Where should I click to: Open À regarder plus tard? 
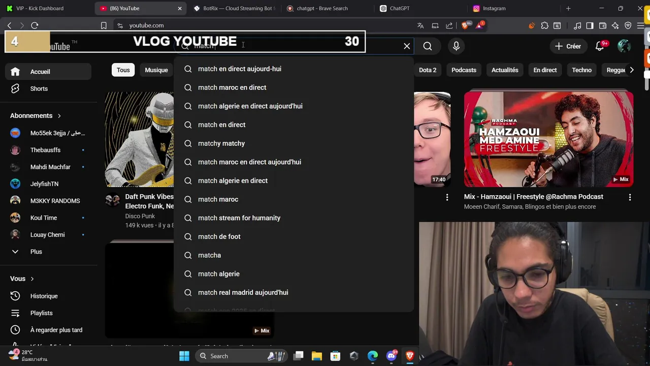click(48, 330)
